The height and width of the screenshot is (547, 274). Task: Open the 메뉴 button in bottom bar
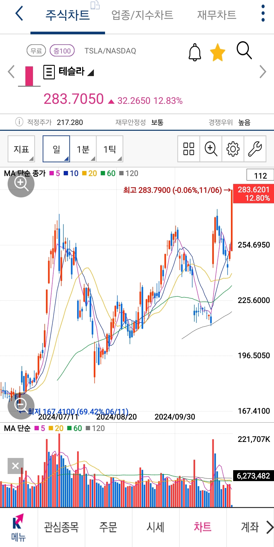19,527
